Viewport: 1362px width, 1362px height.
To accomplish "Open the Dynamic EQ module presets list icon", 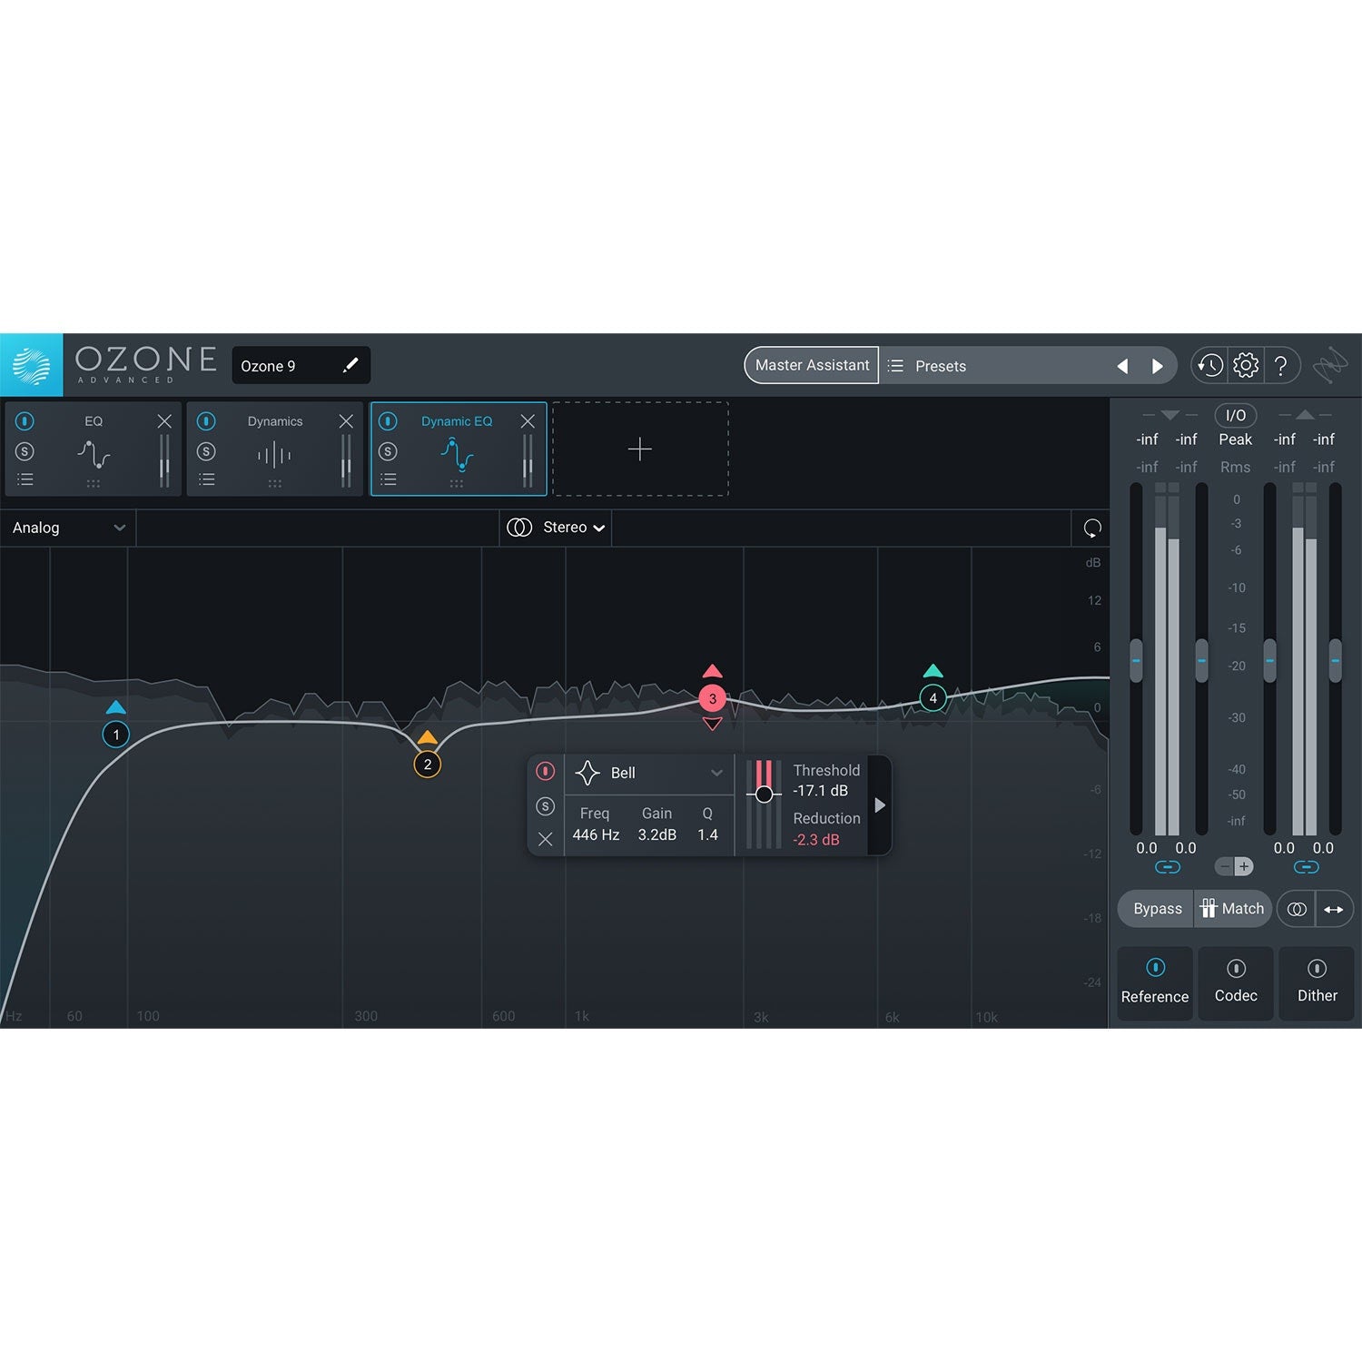I will pyautogui.click(x=389, y=479).
